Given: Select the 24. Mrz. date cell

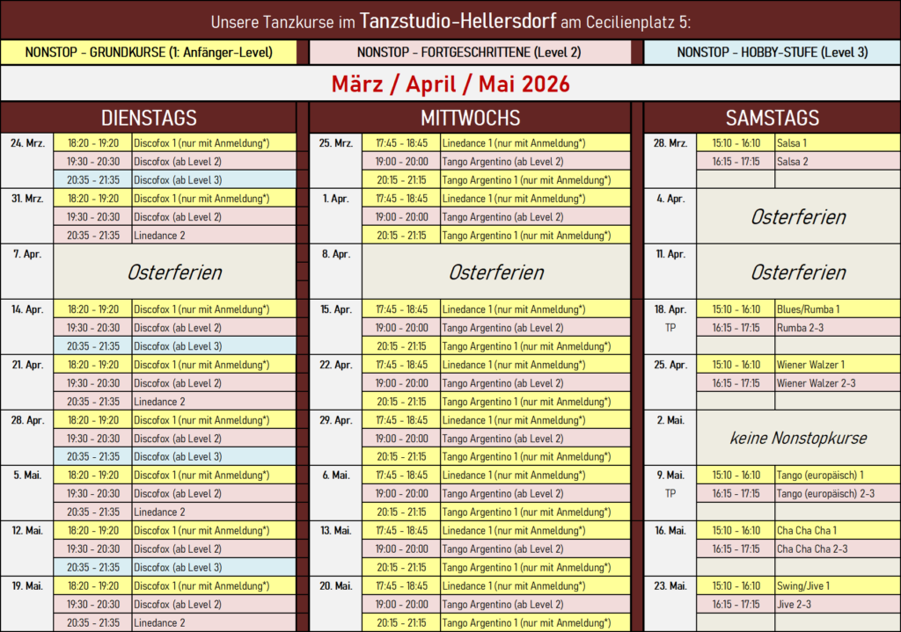Looking at the screenshot, I should (x=27, y=143).
